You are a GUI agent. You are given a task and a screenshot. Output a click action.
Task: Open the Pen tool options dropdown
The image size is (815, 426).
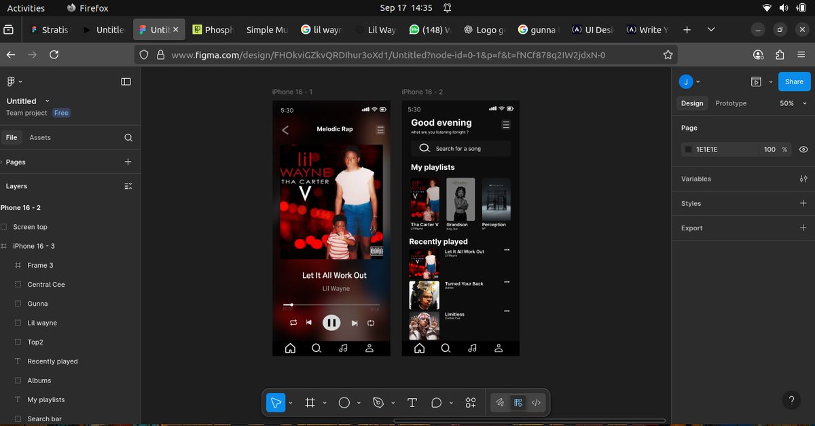[x=393, y=403]
